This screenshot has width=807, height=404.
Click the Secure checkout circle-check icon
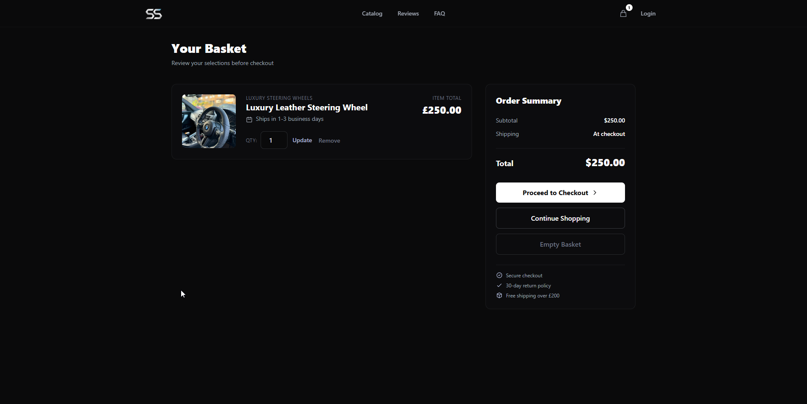[x=499, y=276]
